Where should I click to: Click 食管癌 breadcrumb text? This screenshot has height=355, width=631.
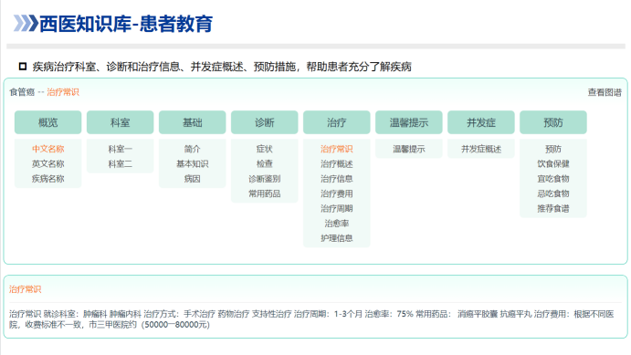(x=22, y=92)
